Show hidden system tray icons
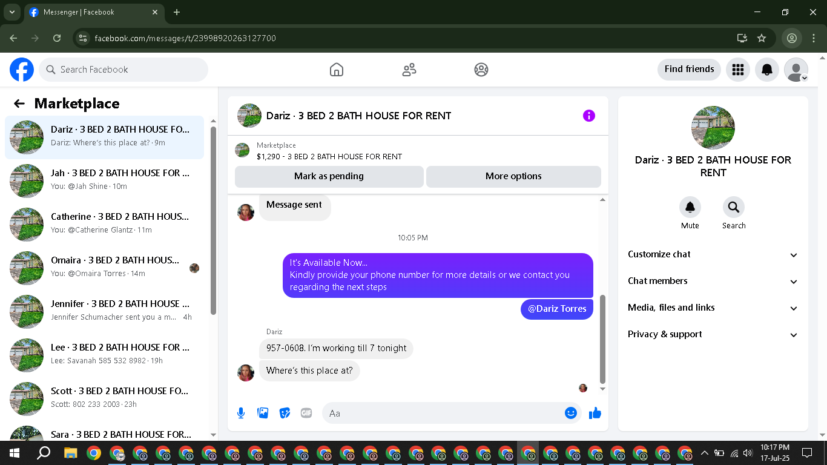 click(x=704, y=452)
